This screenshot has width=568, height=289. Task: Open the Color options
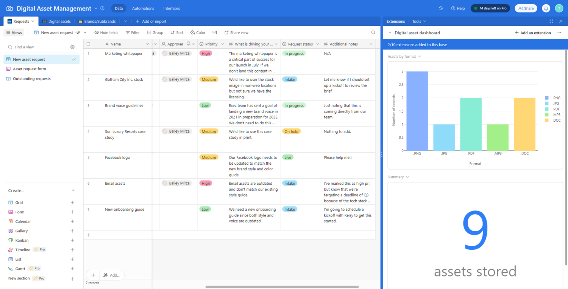(198, 32)
